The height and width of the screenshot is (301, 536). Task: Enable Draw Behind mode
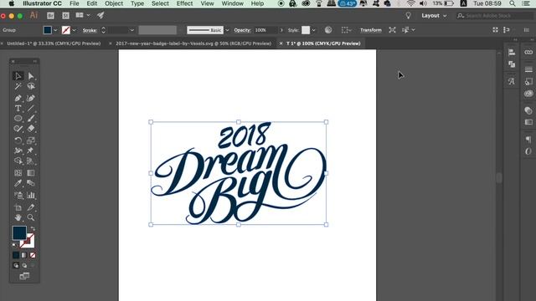24,265
